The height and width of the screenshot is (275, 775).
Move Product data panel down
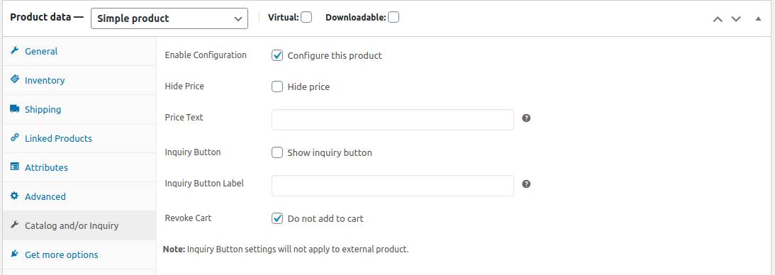point(736,18)
